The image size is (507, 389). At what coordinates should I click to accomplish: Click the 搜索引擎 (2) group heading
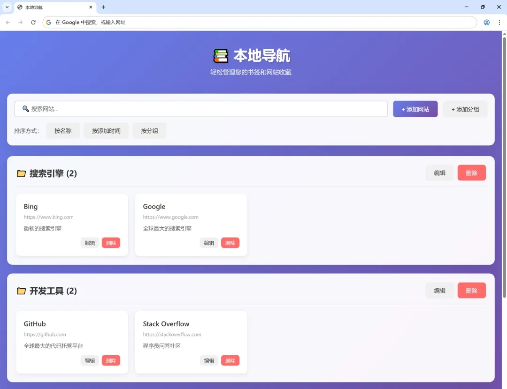(53, 174)
